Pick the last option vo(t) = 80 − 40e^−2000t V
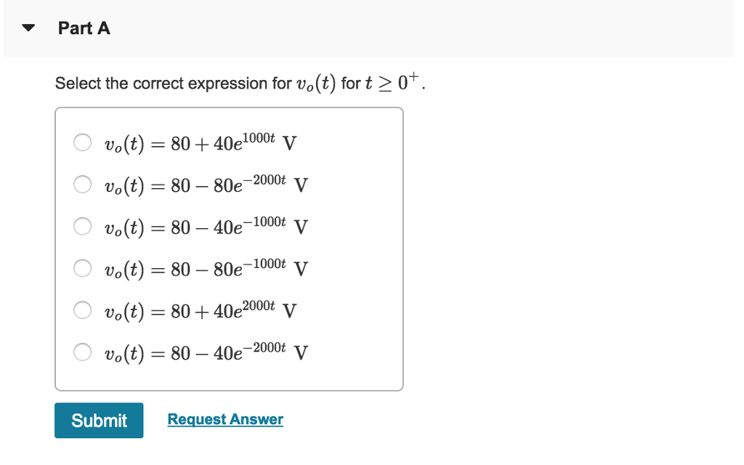The height and width of the screenshot is (465, 744). (x=82, y=352)
